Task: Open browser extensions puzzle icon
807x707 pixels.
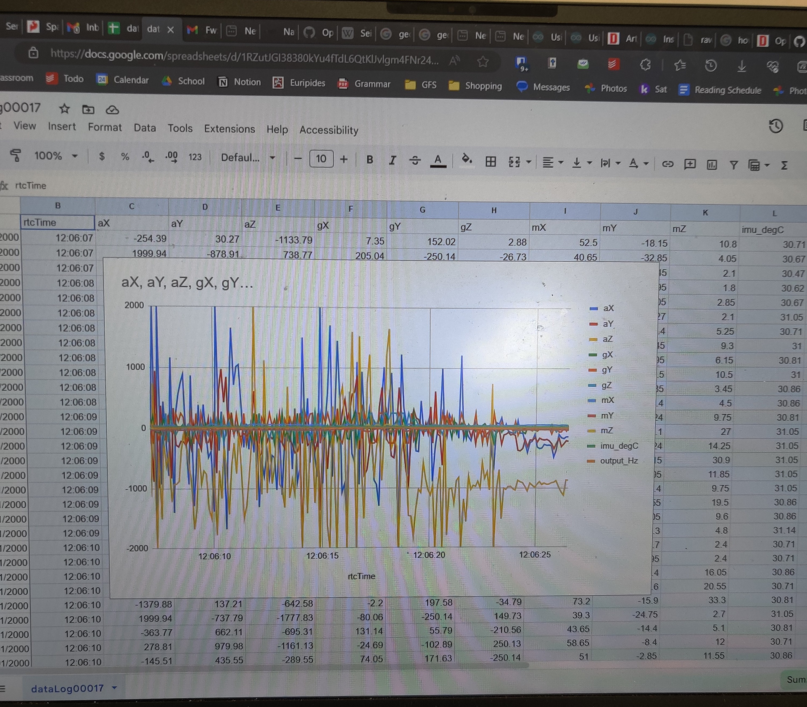Action: 645,64
